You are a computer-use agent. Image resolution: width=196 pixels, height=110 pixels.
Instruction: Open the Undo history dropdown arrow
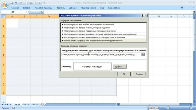(18, 3)
